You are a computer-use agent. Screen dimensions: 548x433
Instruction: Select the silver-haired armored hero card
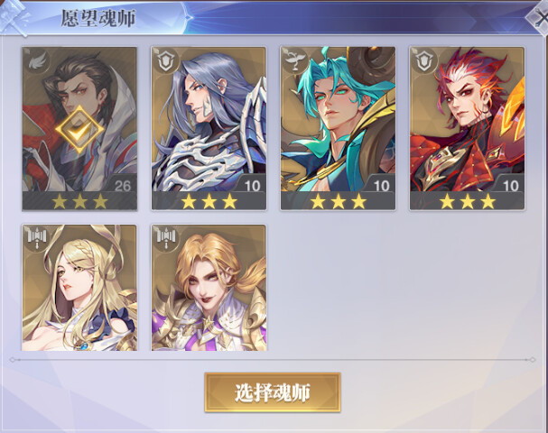pos(209,128)
